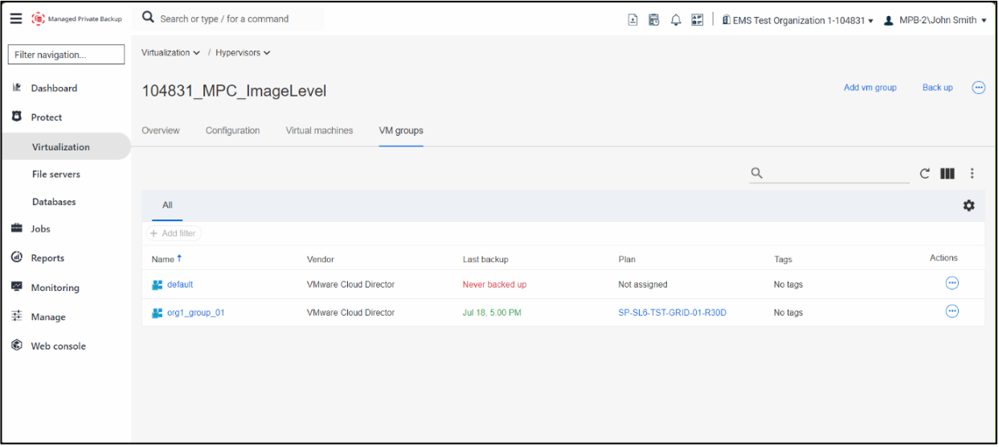The image size is (999, 447).
Task: Open the Hypervisors breadcrumb dropdown
Action: coord(243,53)
